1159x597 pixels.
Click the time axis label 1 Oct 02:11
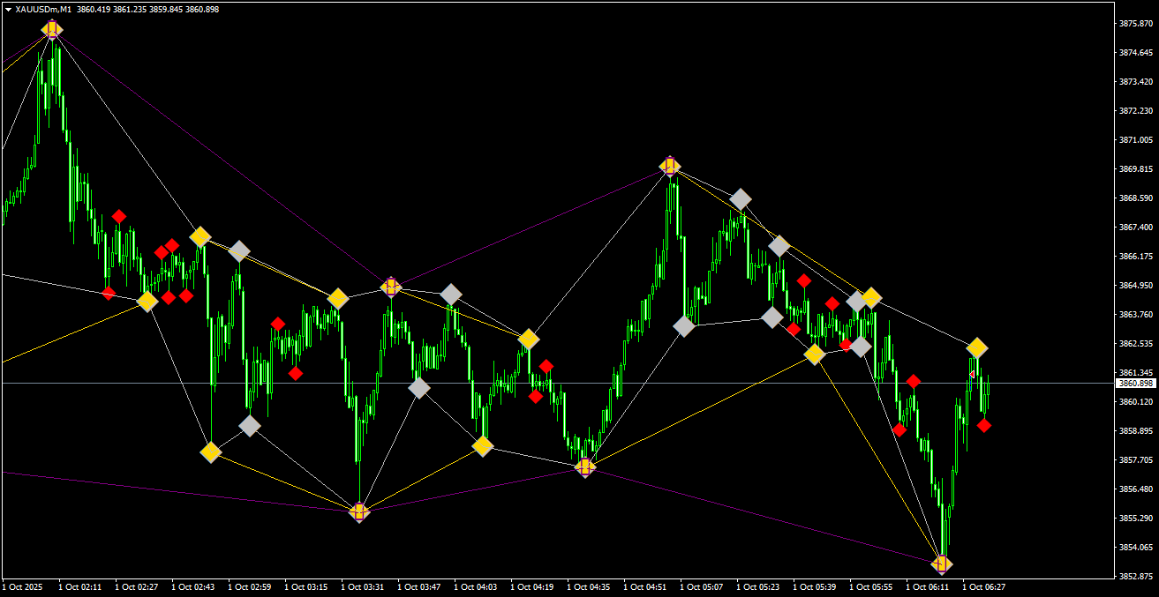coord(80,586)
